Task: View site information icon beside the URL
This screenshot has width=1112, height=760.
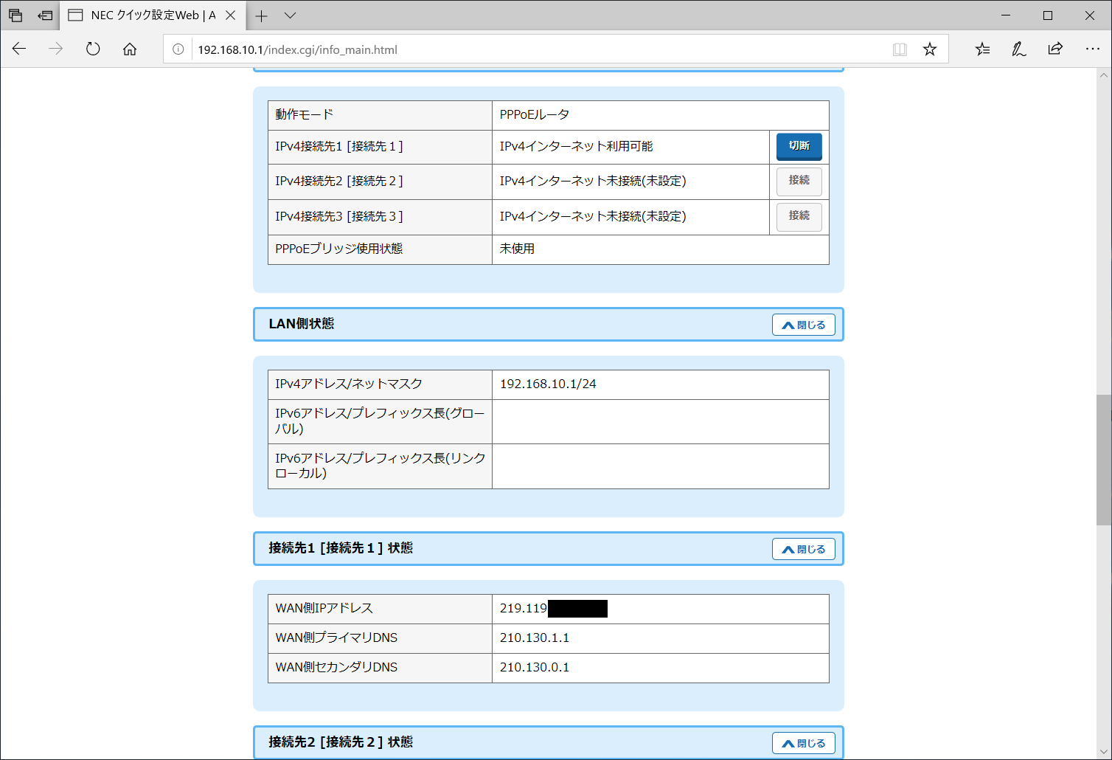Action: pos(178,49)
